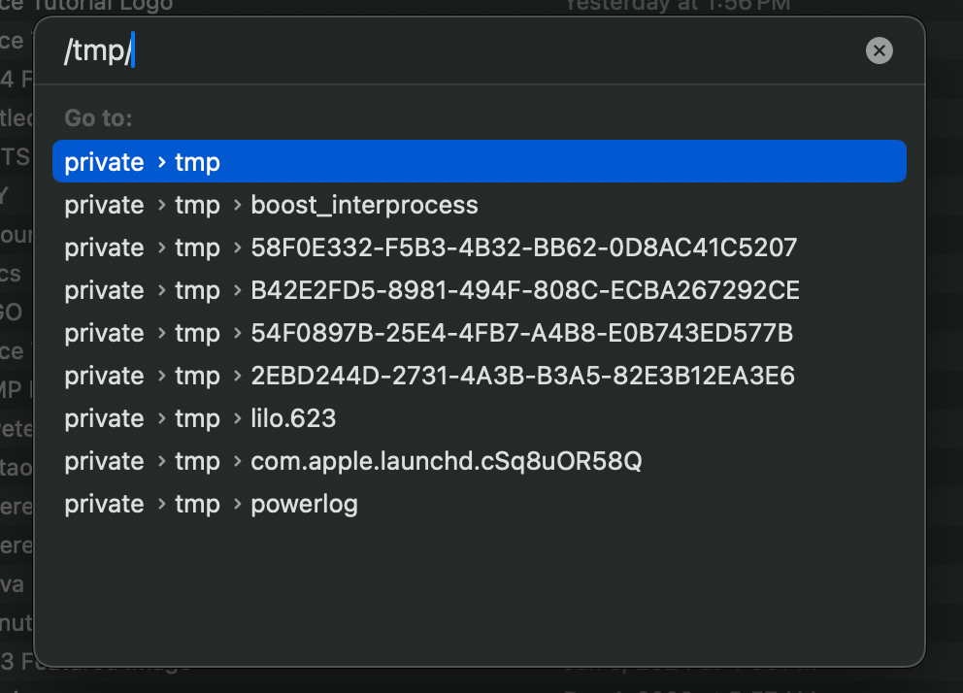Select folder B42E2FD5-8981-494F-808C-ECBA267292CE
Screen dimensions: 963x693
(524, 290)
